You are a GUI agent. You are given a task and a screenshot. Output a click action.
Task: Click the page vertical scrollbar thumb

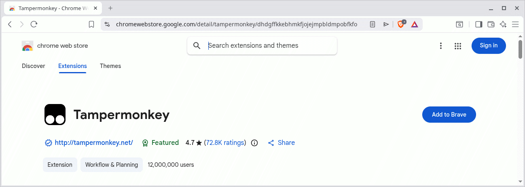(521, 49)
